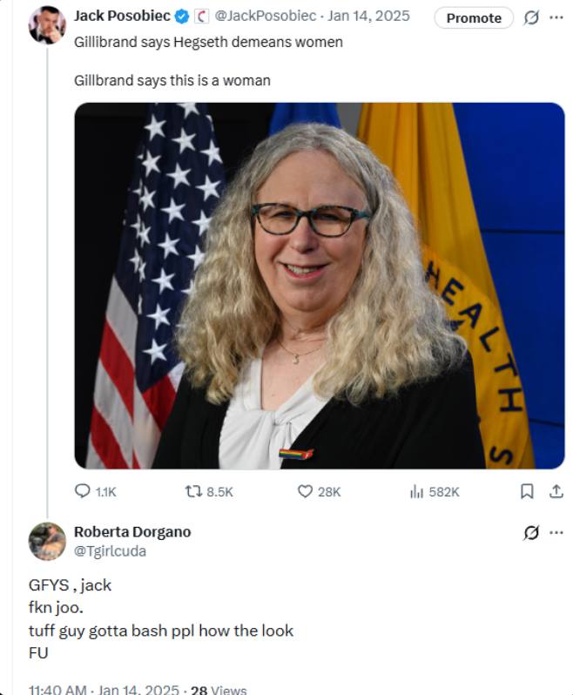Screen dimensions: 573x695
Task: Expand the photo attached to the tweet
Action: pos(319,286)
